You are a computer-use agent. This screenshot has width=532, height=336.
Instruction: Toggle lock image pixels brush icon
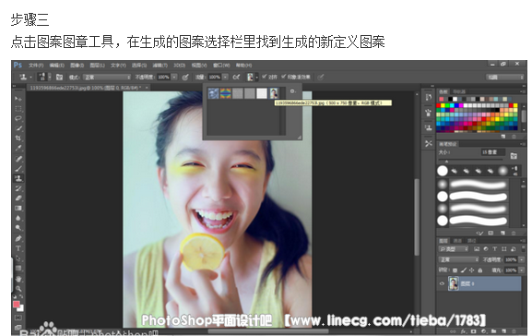pyautogui.click(x=464, y=270)
